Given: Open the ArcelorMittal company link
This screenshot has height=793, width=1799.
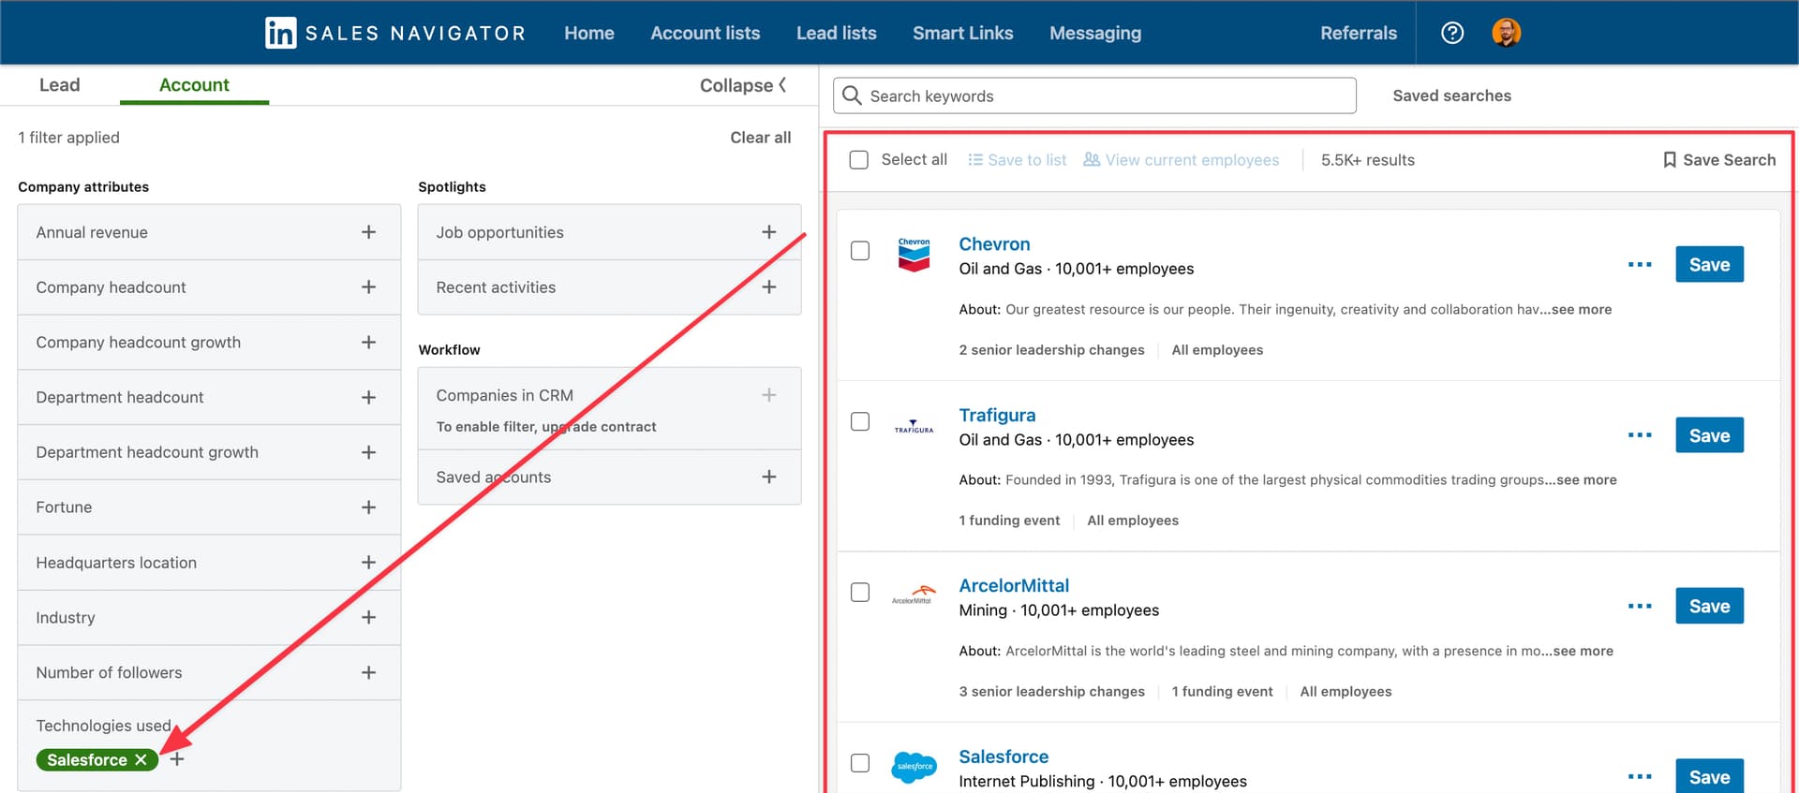Looking at the screenshot, I should pos(1014,586).
